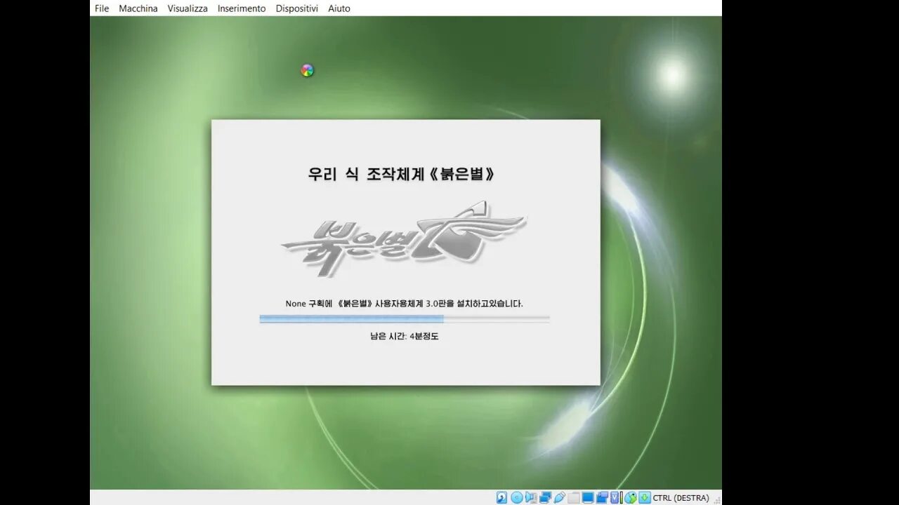Click the audio status icon
899x505 pixels.
(x=531, y=497)
